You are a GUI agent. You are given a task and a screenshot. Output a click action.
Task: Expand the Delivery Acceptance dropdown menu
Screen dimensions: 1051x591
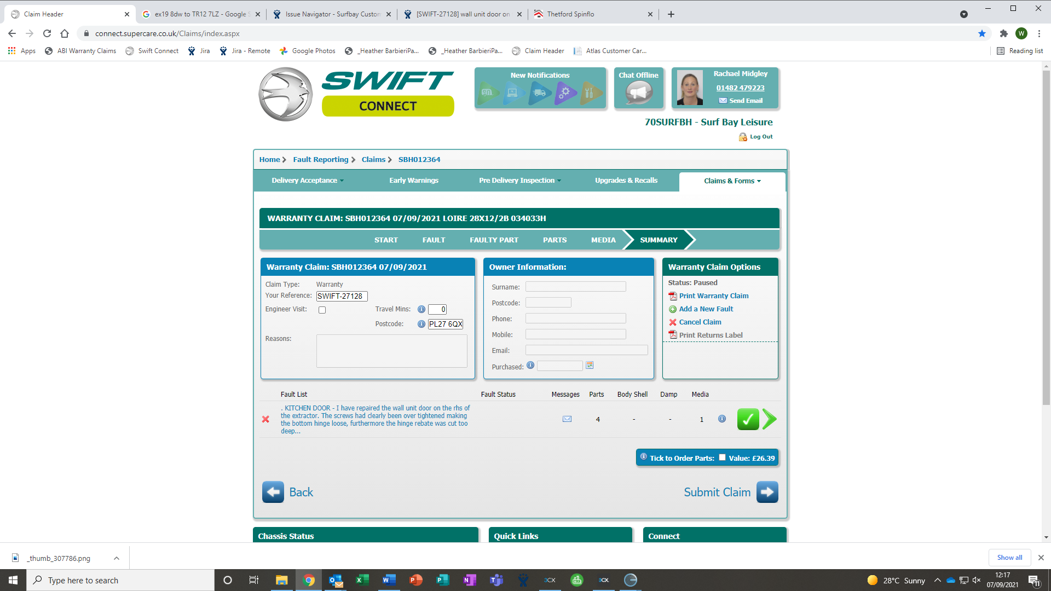[x=308, y=181]
